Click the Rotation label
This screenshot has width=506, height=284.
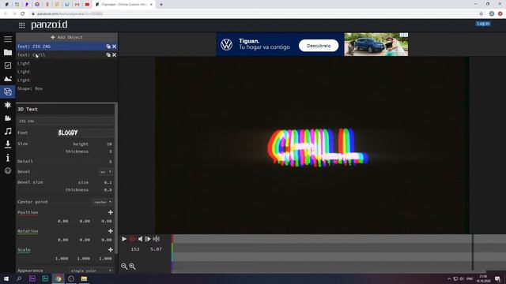[x=28, y=231]
